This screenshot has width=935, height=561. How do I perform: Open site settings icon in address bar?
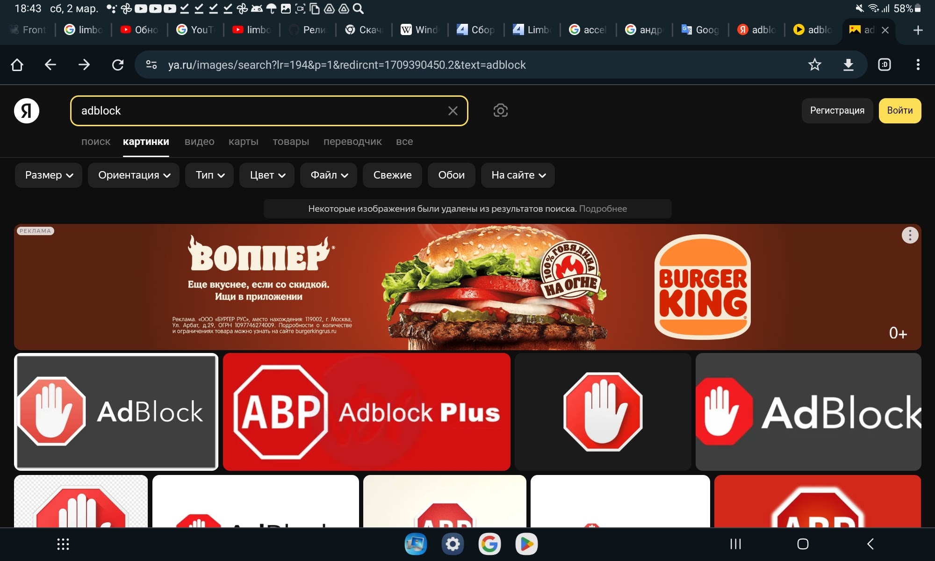pos(151,65)
